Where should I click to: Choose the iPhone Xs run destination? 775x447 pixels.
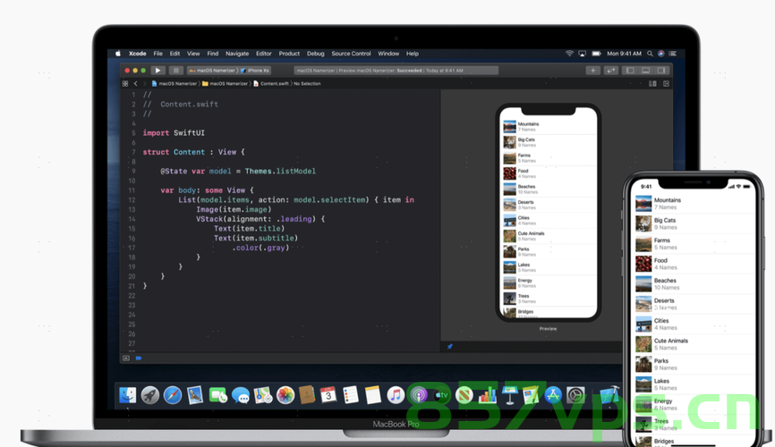point(255,70)
